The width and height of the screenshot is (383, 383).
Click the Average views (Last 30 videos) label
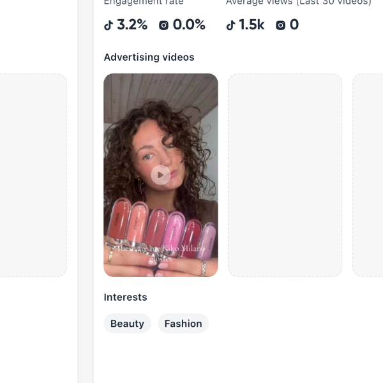click(299, 3)
